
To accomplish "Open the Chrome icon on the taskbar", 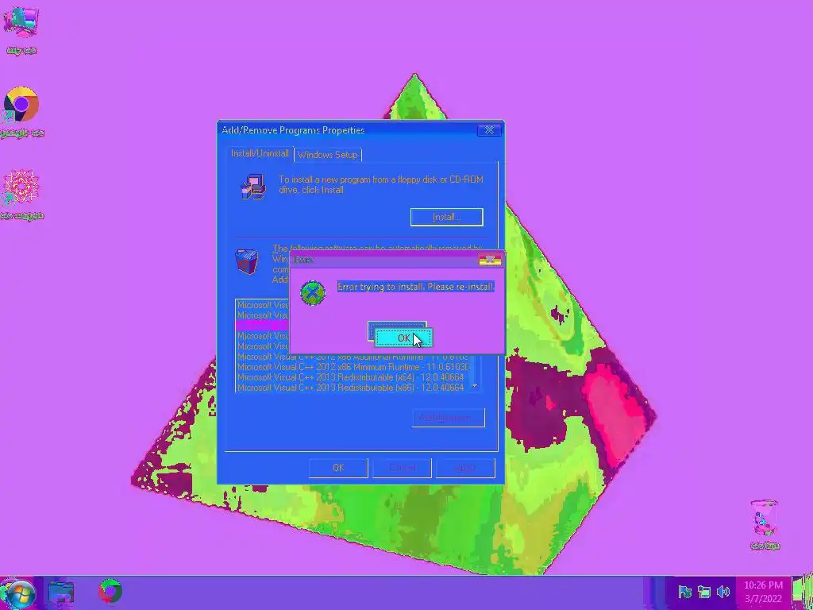I will click(110, 592).
